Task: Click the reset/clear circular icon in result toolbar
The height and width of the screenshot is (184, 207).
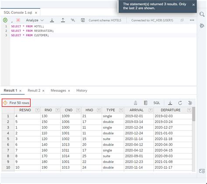Action: [x=190, y=103]
